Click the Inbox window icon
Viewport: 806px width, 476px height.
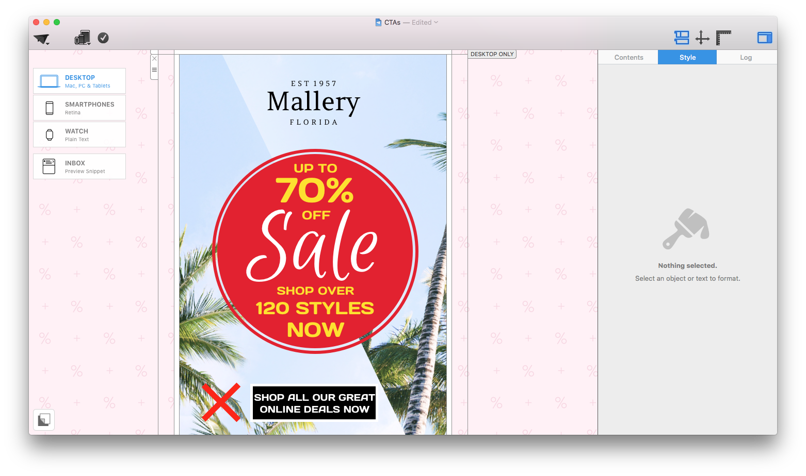[x=49, y=166]
